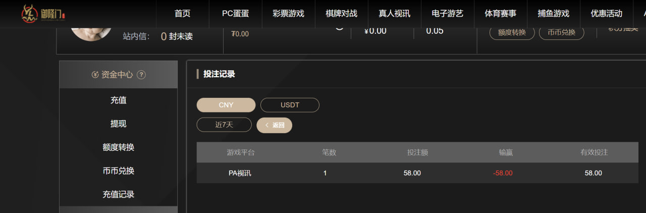Select the 近7天 time range filter
The width and height of the screenshot is (646, 213).
pyautogui.click(x=224, y=125)
